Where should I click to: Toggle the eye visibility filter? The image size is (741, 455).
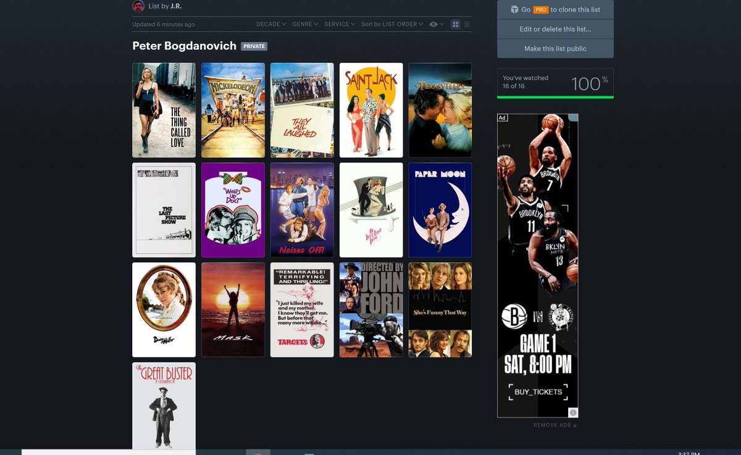click(x=436, y=24)
